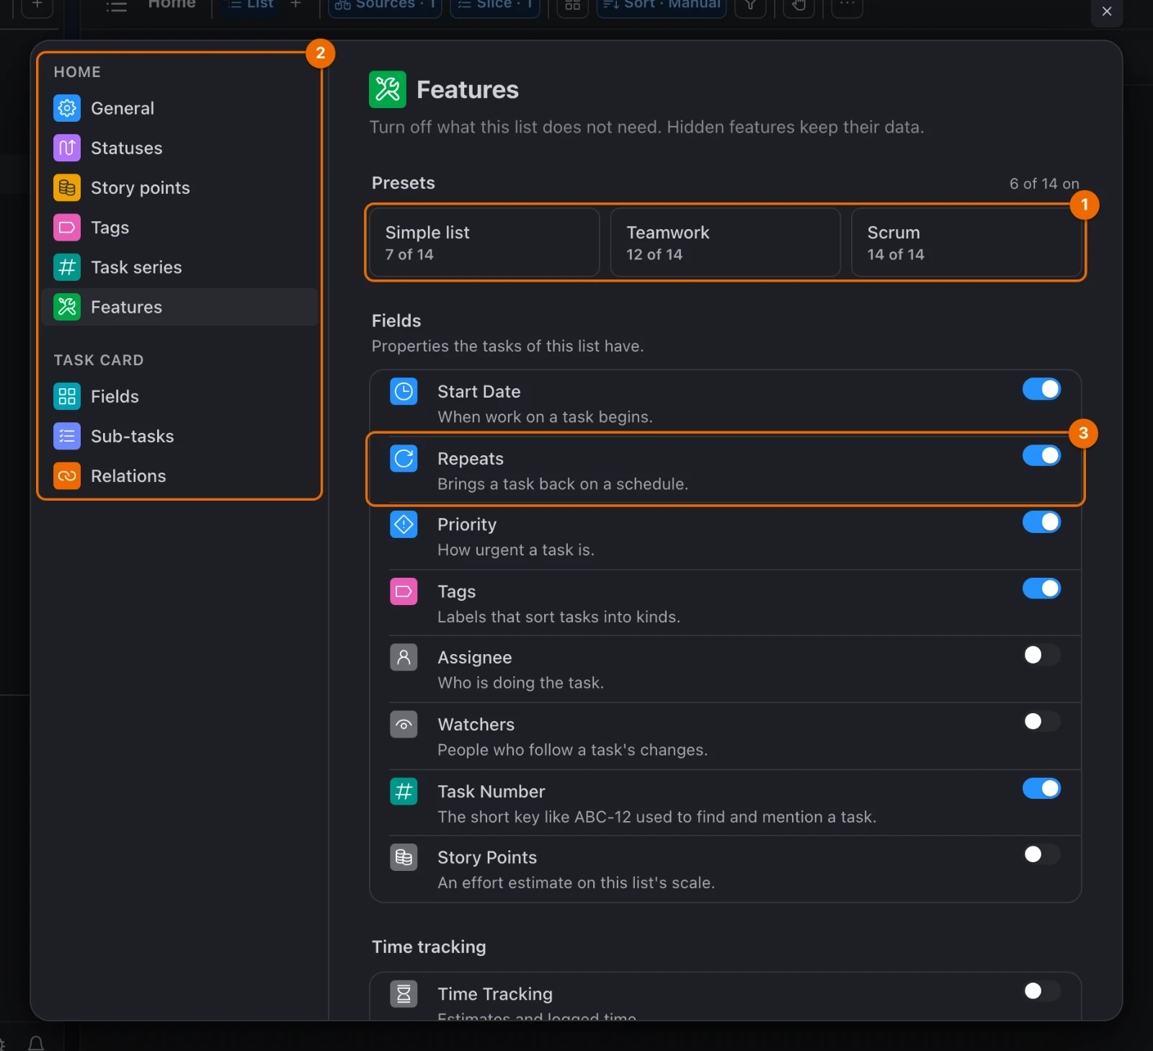This screenshot has width=1153, height=1051.
Task: Click the pink Tags icon in sidebar
Action: 67,228
